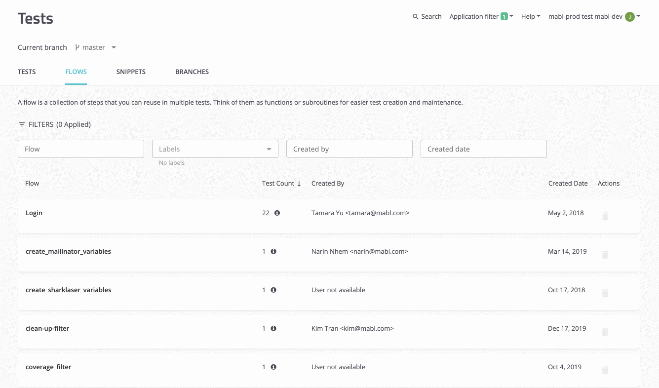The height and width of the screenshot is (388, 659).
Task: Click the date May 2, 2018
Action: pyautogui.click(x=566, y=213)
